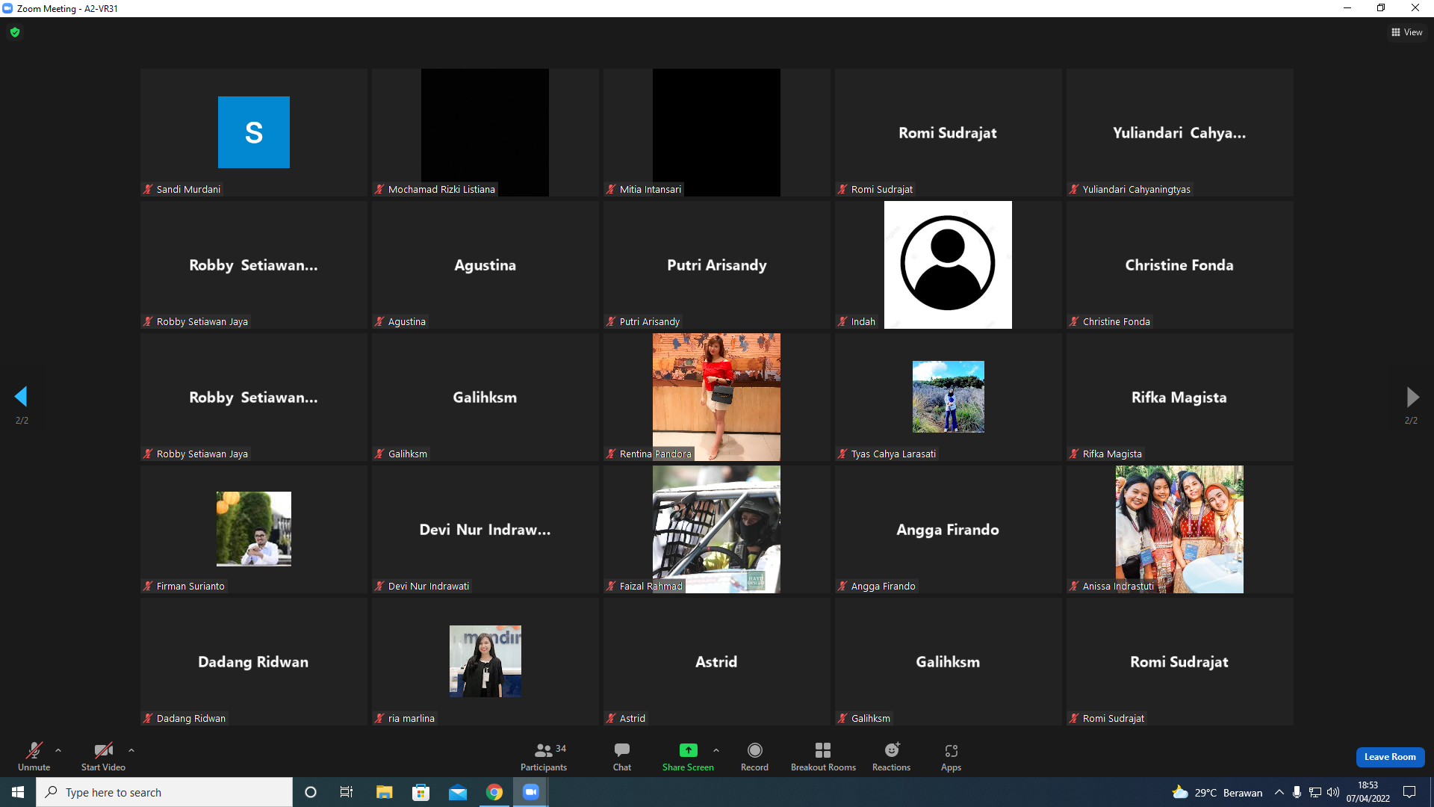The height and width of the screenshot is (807, 1434).
Task: Start Video with the camera button
Action: [103, 756]
